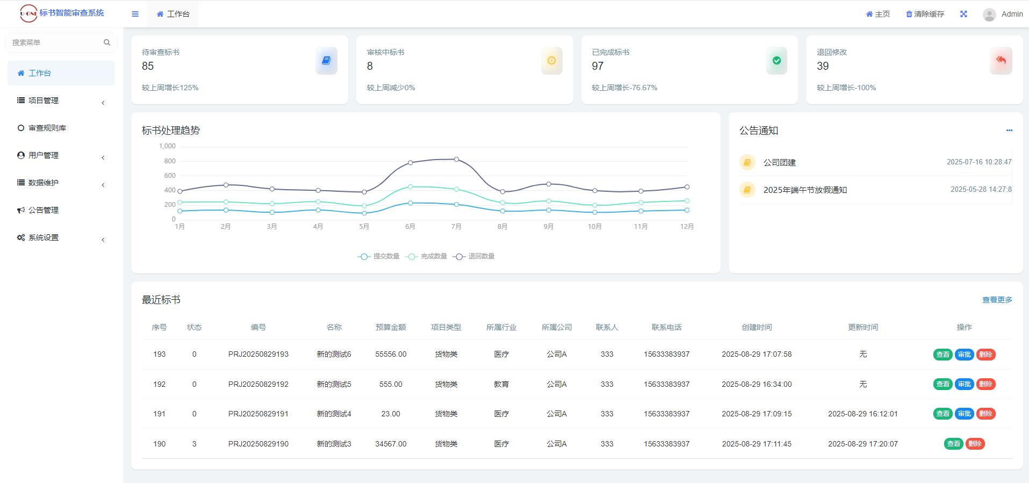Click the 状态 column header
The height and width of the screenshot is (483, 1029).
pyautogui.click(x=194, y=327)
